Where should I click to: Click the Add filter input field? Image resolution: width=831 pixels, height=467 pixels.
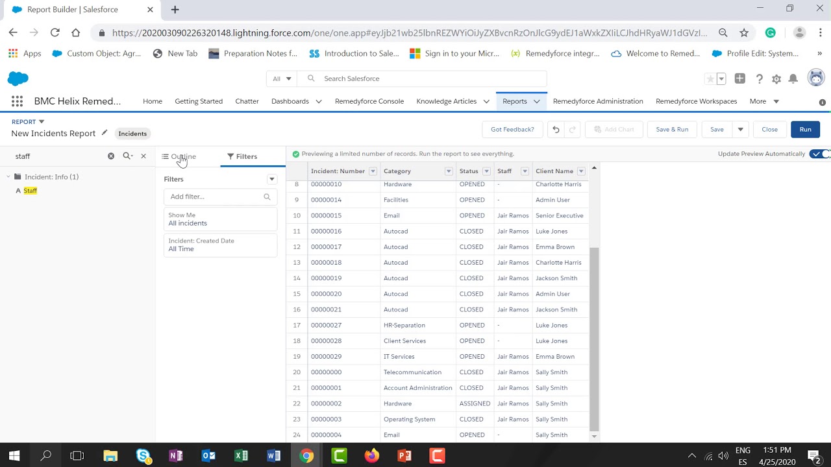(220, 197)
